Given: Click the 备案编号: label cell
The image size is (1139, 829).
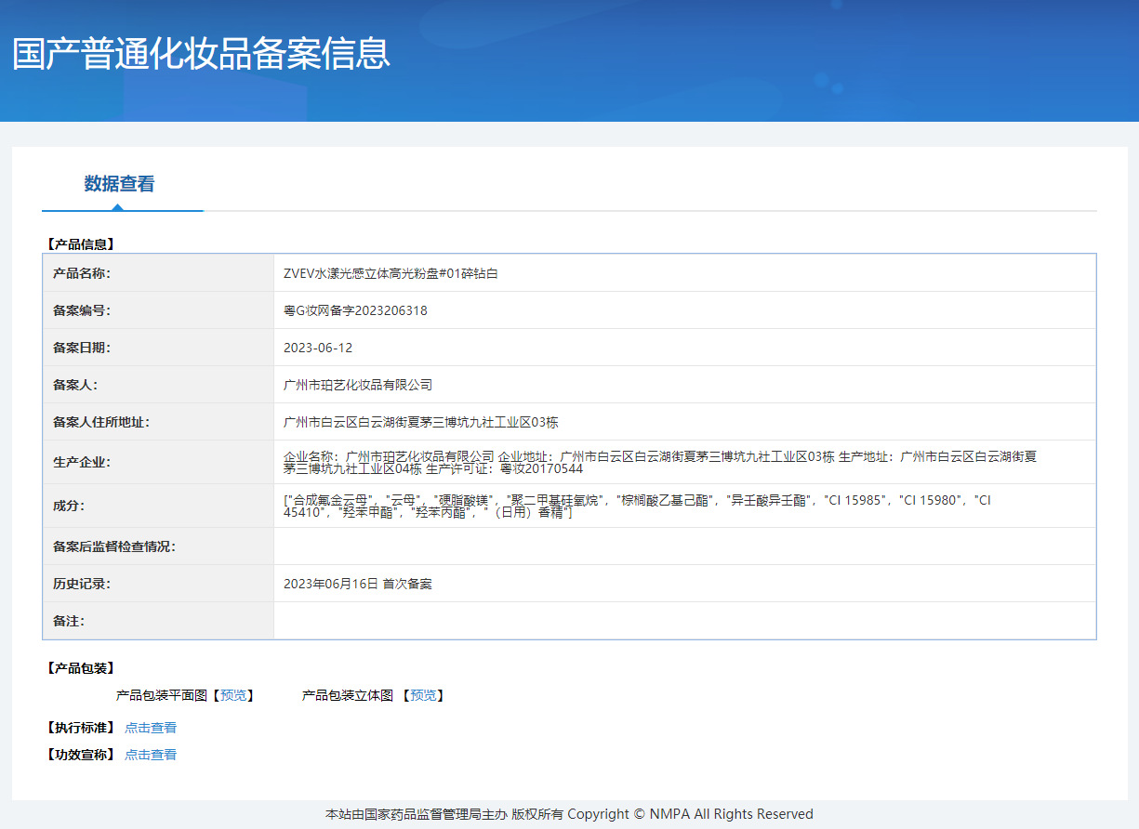Looking at the screenshot, I should pyautogui.click(x=158, y=310).
